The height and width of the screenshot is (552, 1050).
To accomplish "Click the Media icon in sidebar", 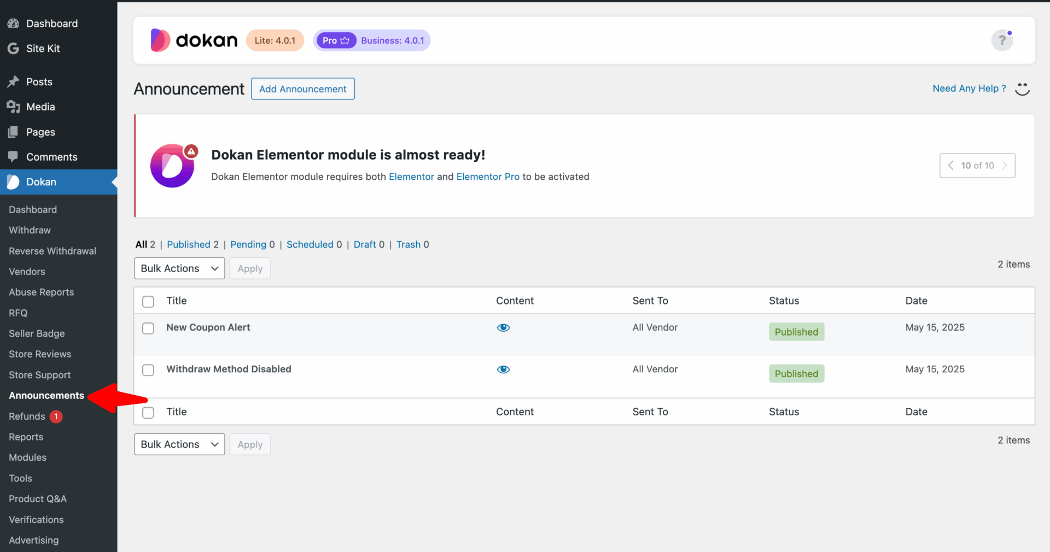I will point(13,107).
